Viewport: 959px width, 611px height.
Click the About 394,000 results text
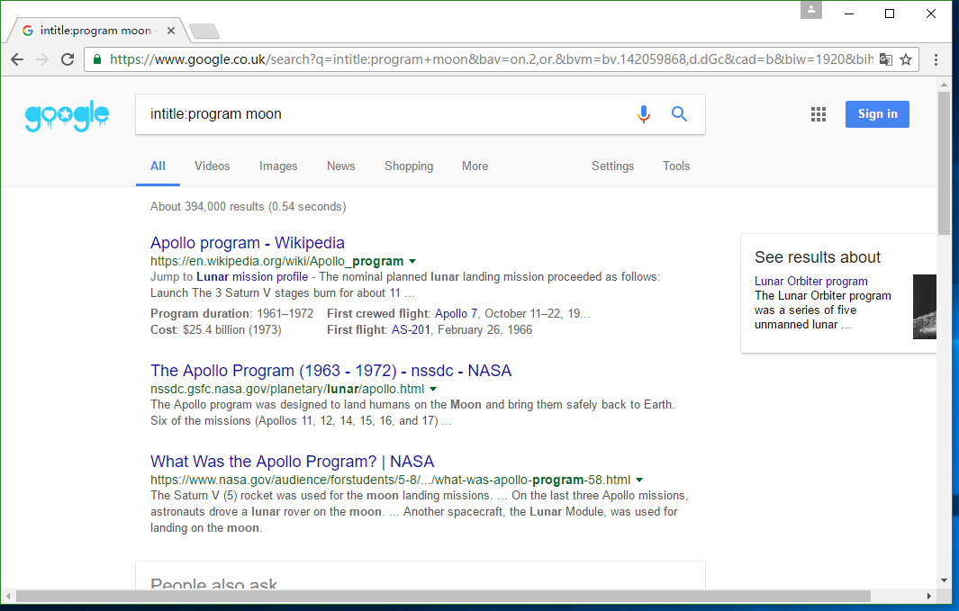point(249,207)
